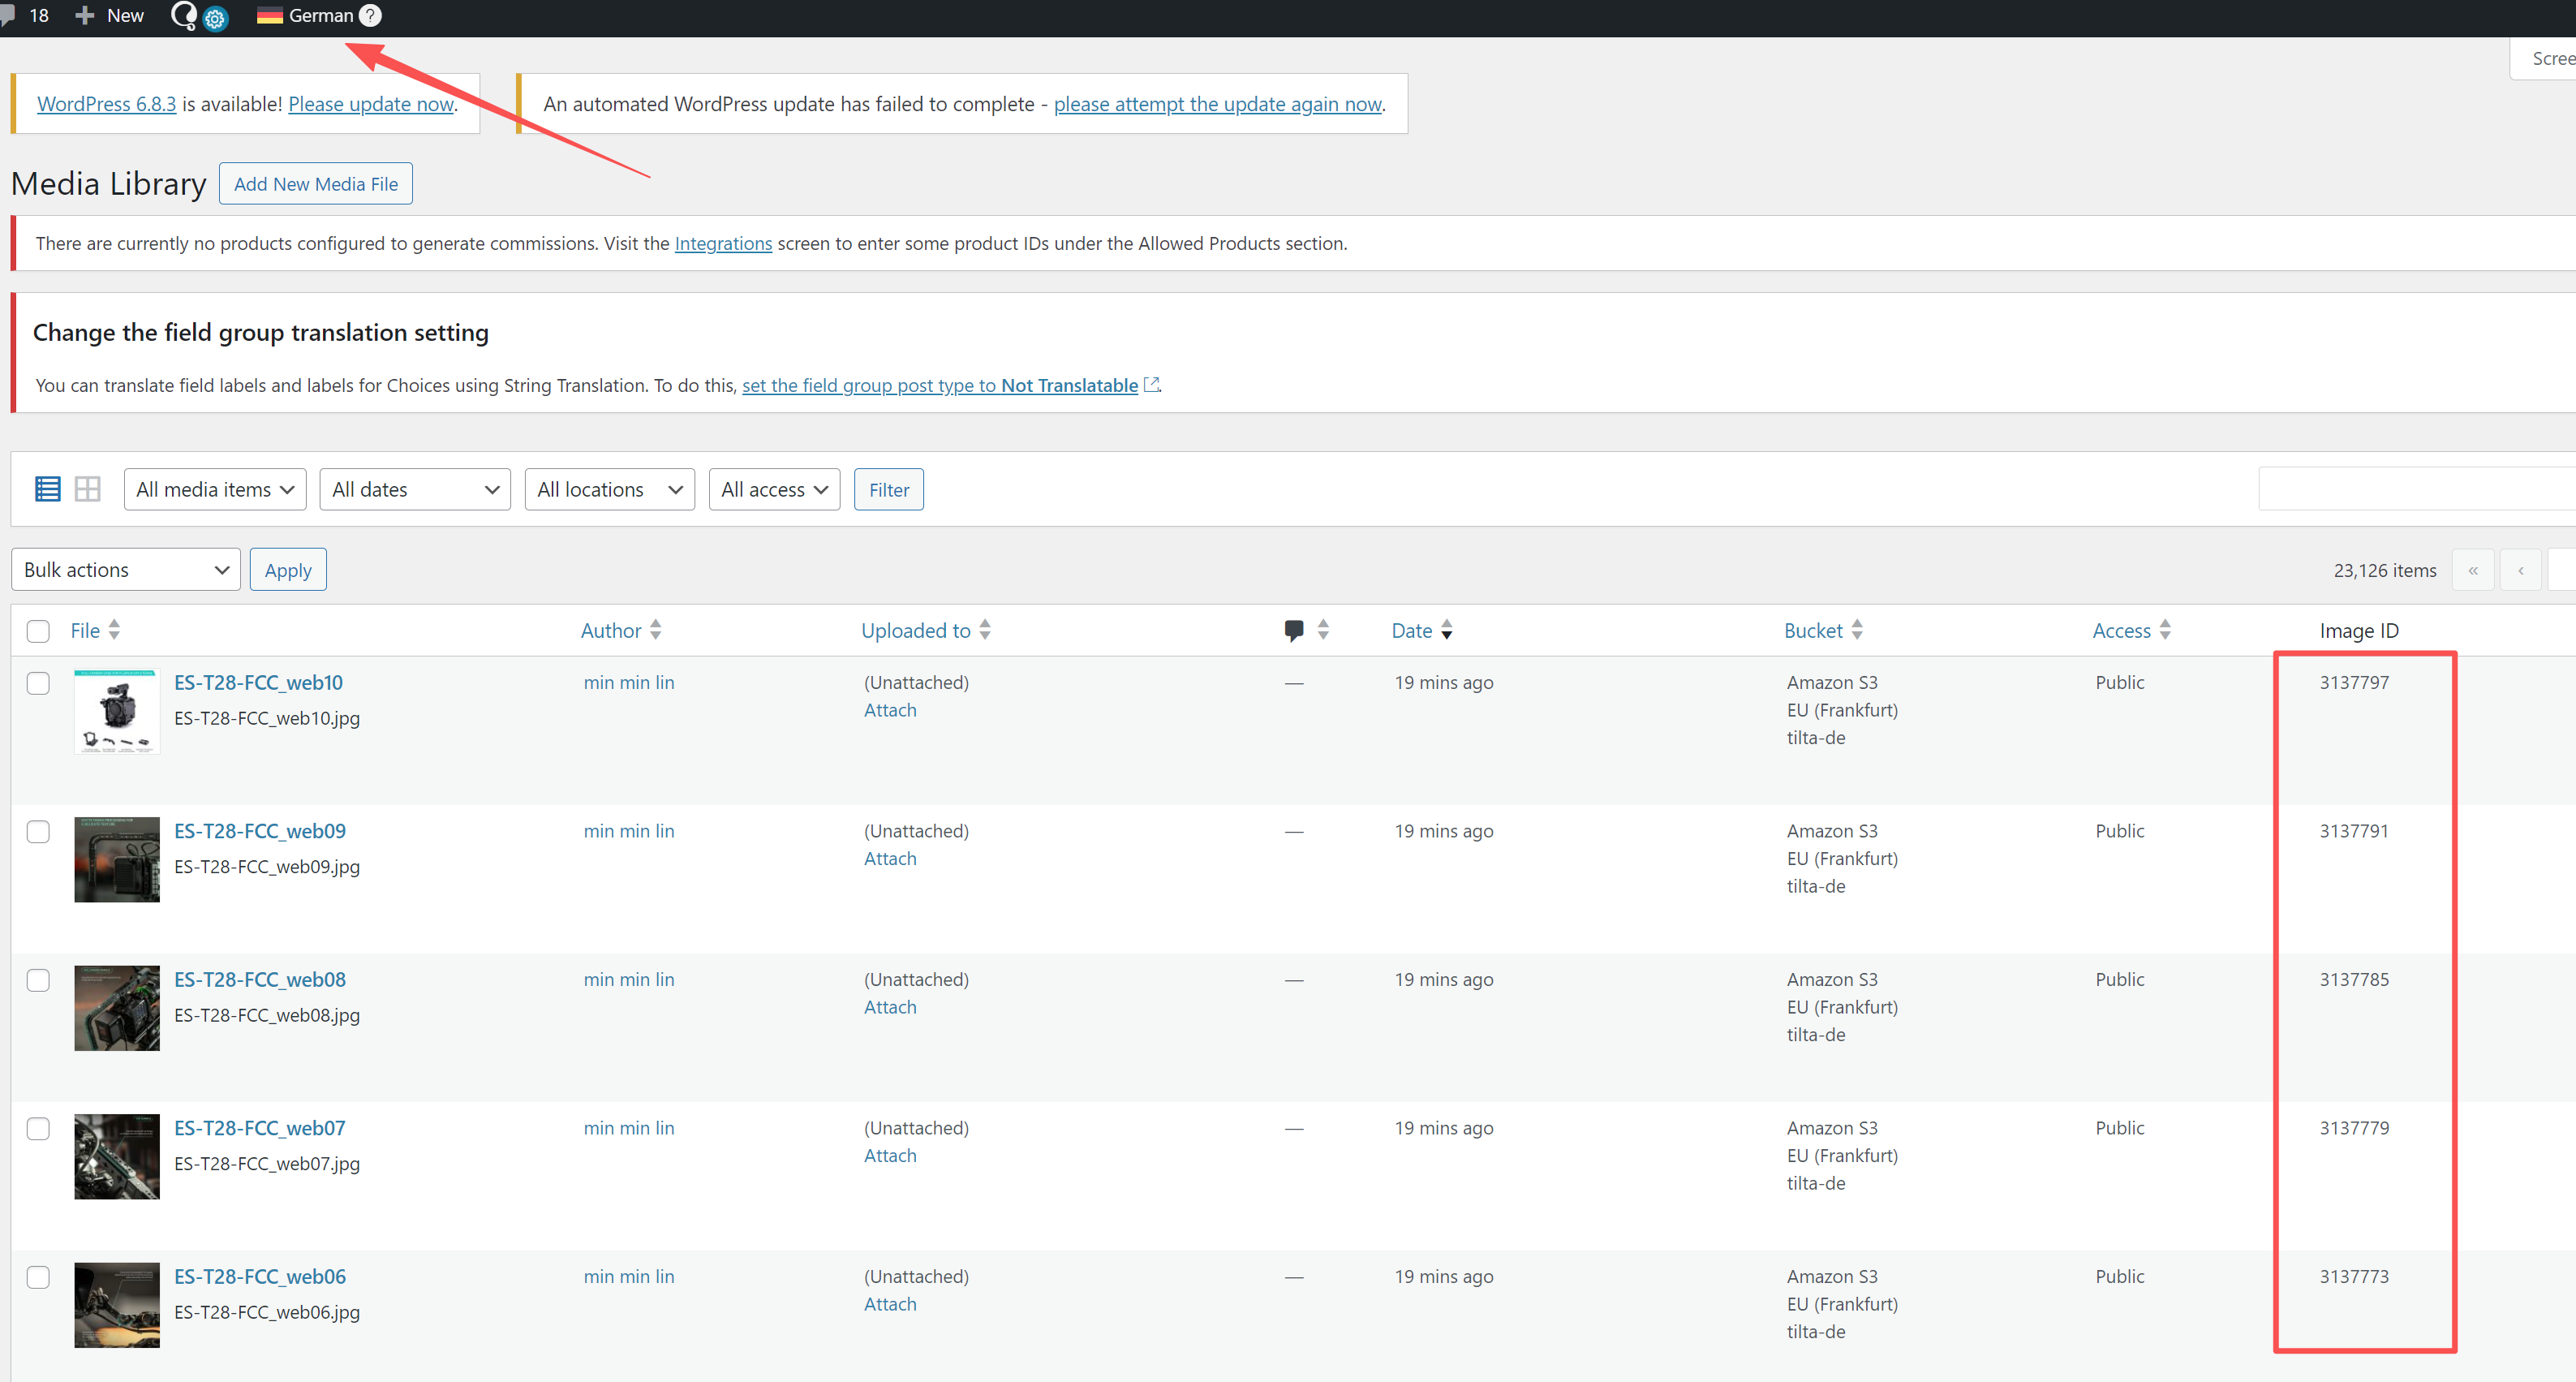Check the select-all files checkbox

(x=38, y=631)
